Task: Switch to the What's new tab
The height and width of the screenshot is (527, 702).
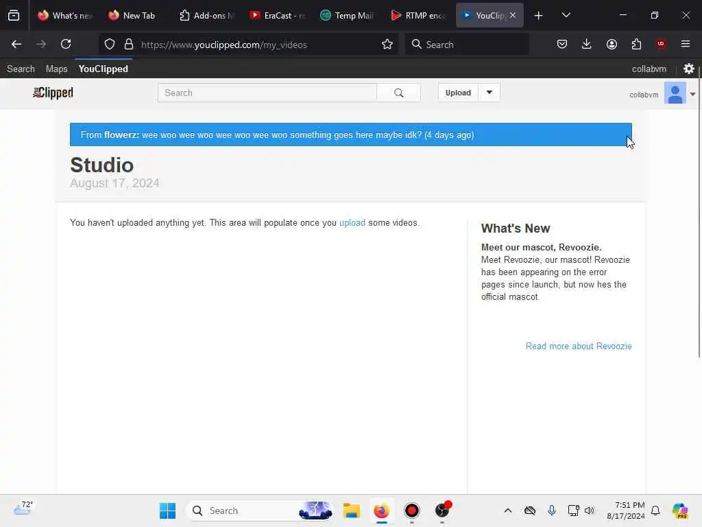Action: click(65, 16)
